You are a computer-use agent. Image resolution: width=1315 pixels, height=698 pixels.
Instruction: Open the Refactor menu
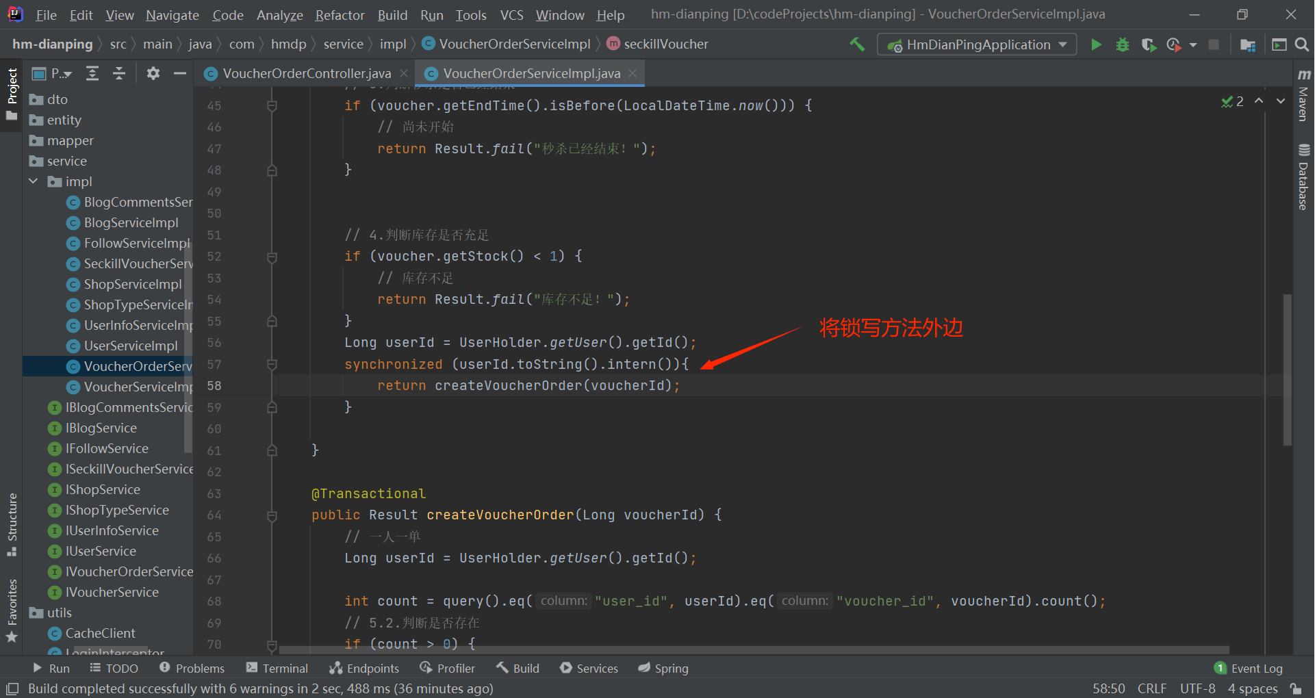tap(340, 14)
